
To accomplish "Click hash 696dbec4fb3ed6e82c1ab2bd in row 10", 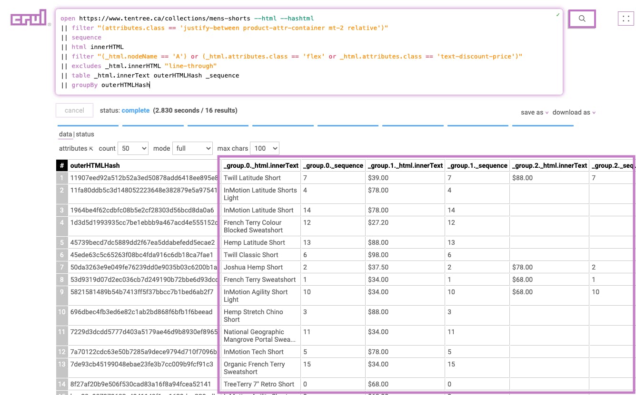I will 142,316.
